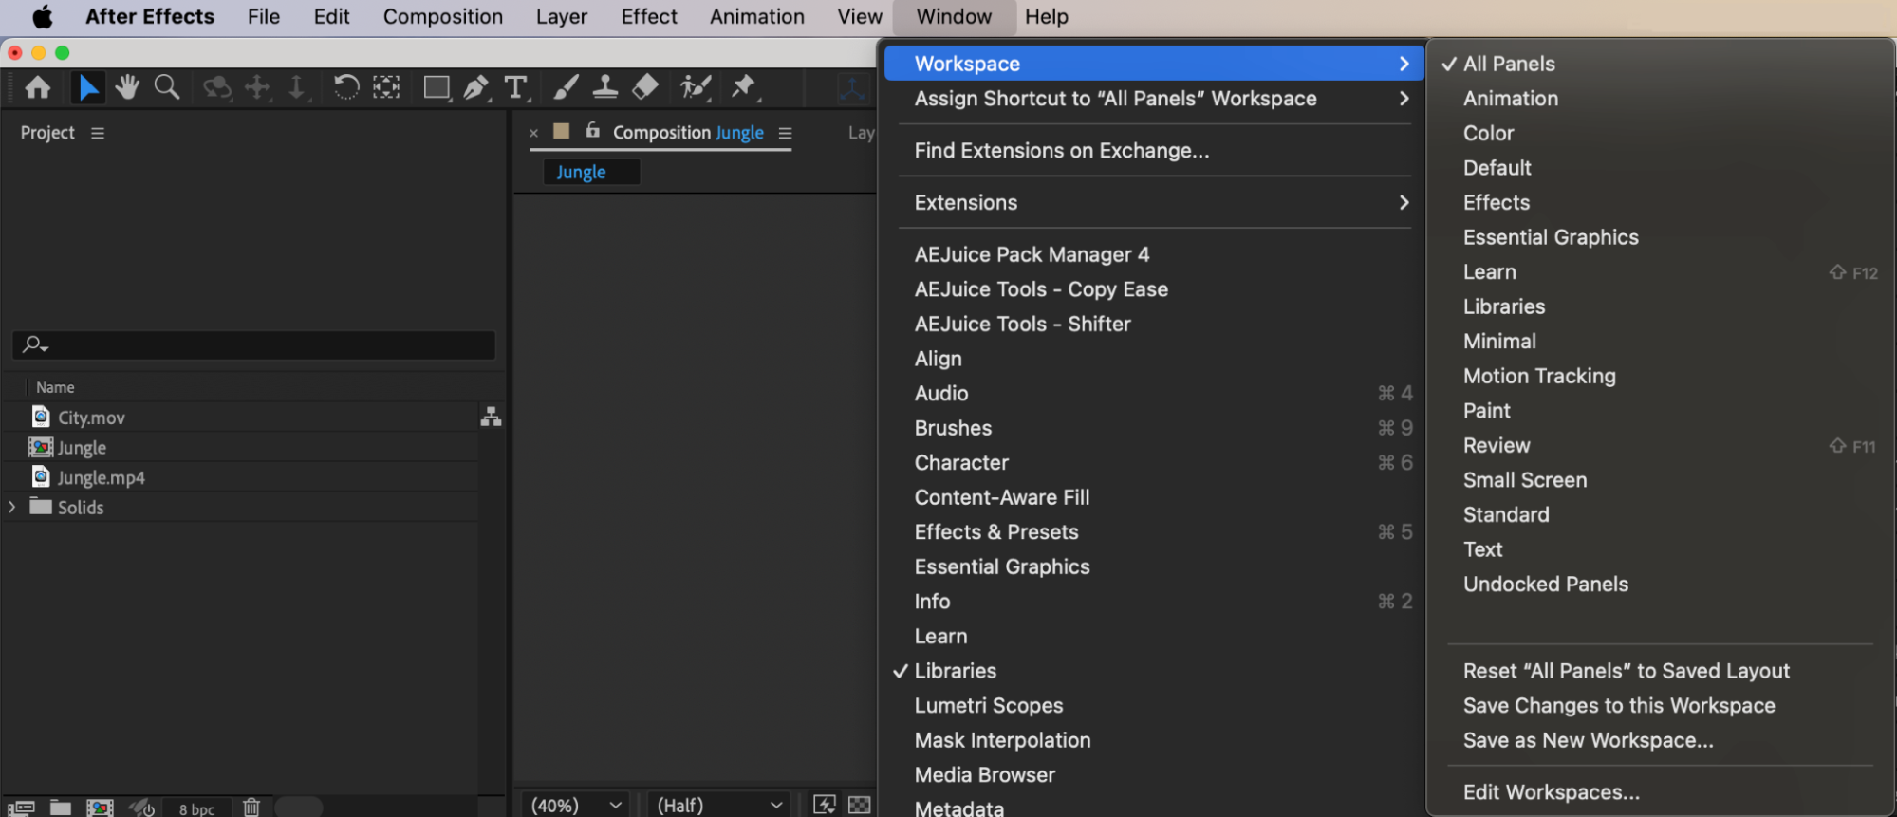Select the Selection arrow tool
The height and width of the screenshot is (817, 1897).
[x=88, y=88]
